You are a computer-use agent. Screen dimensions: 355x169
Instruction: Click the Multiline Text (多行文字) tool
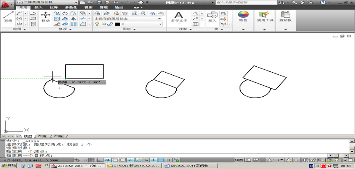pos(179,17)
